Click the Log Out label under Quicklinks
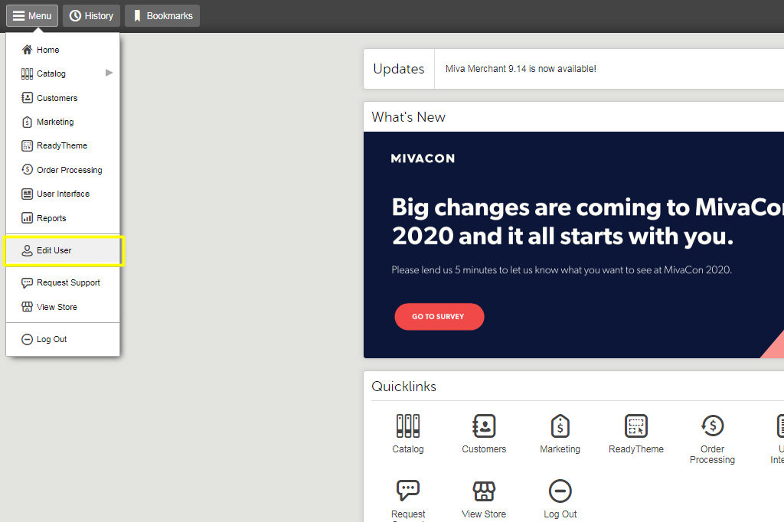The image size is (784, 522). click(x=560, y=514)
